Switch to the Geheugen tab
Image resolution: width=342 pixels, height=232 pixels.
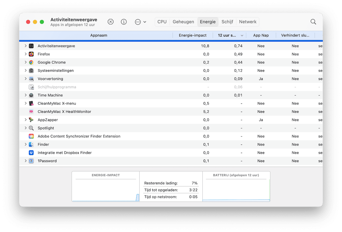(183, 22)
